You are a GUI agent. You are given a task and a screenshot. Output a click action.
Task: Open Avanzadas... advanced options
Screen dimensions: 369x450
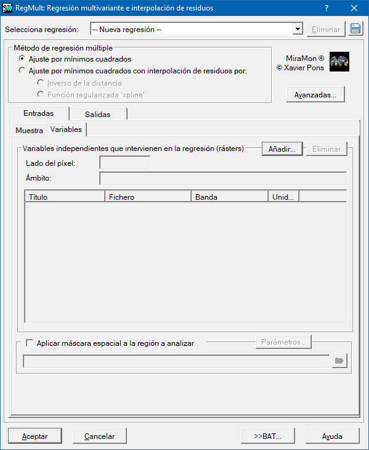315,95
